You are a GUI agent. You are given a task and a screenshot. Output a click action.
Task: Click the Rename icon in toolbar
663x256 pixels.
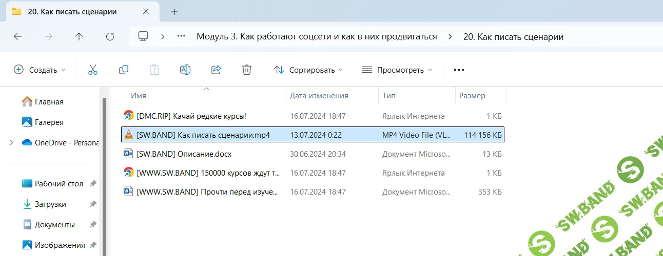click(x=185, y=70)
